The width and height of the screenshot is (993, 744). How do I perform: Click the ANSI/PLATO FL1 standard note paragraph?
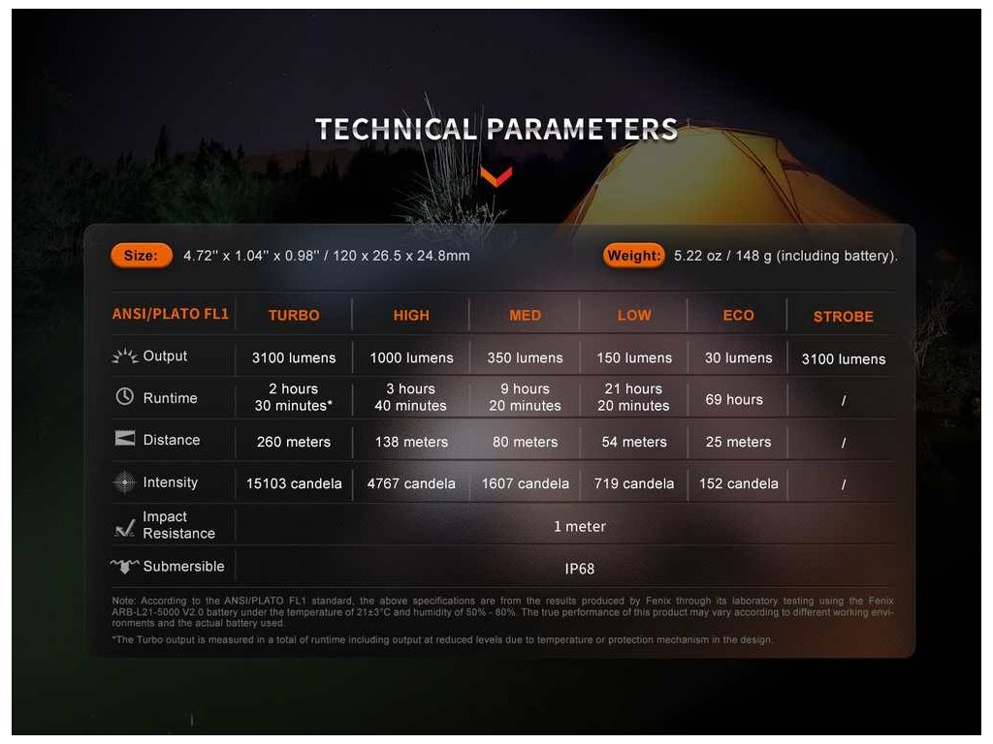(x=503, y=612)
